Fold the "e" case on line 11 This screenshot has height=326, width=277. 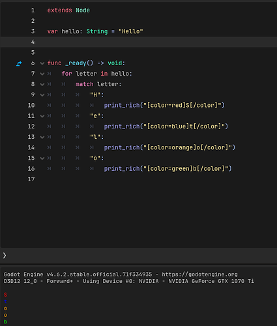pos(42,116)
